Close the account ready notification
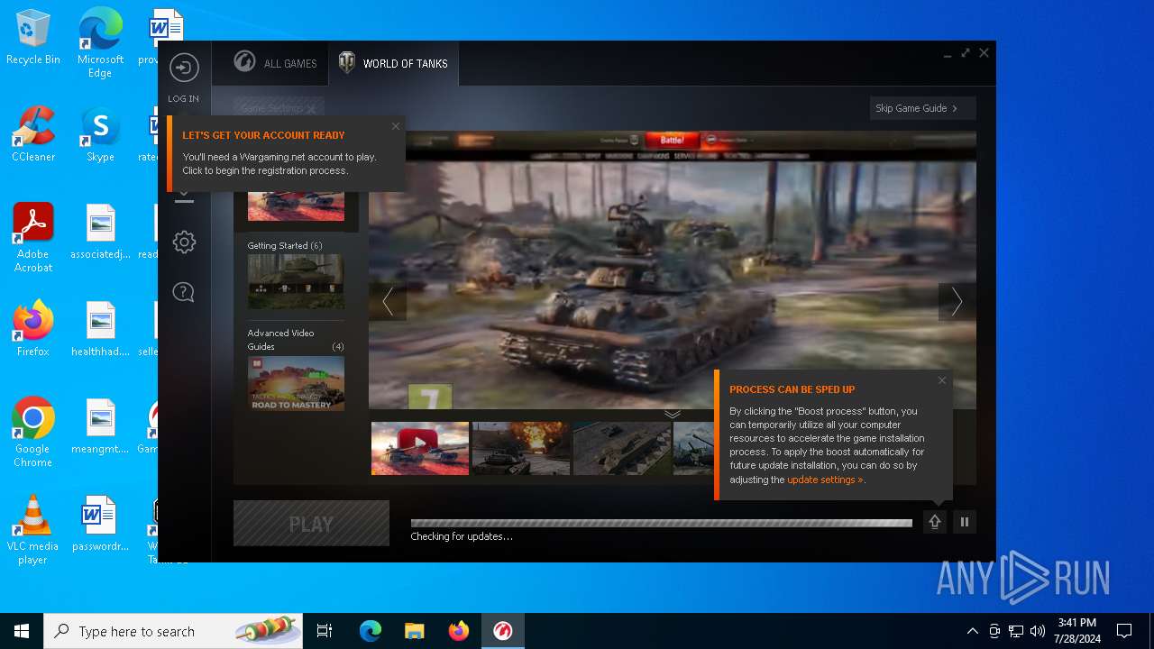This screenshot has height=649, width=1154. point(395,126)
